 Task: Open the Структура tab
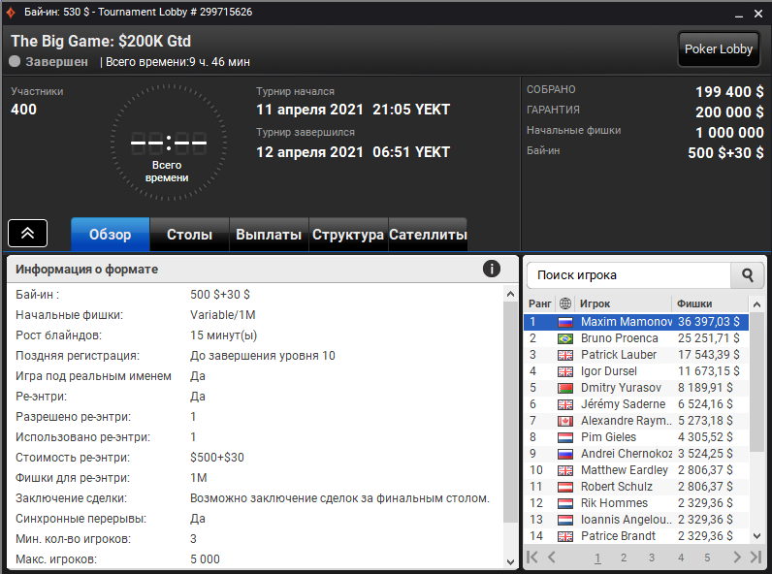[x=348, y=235]
